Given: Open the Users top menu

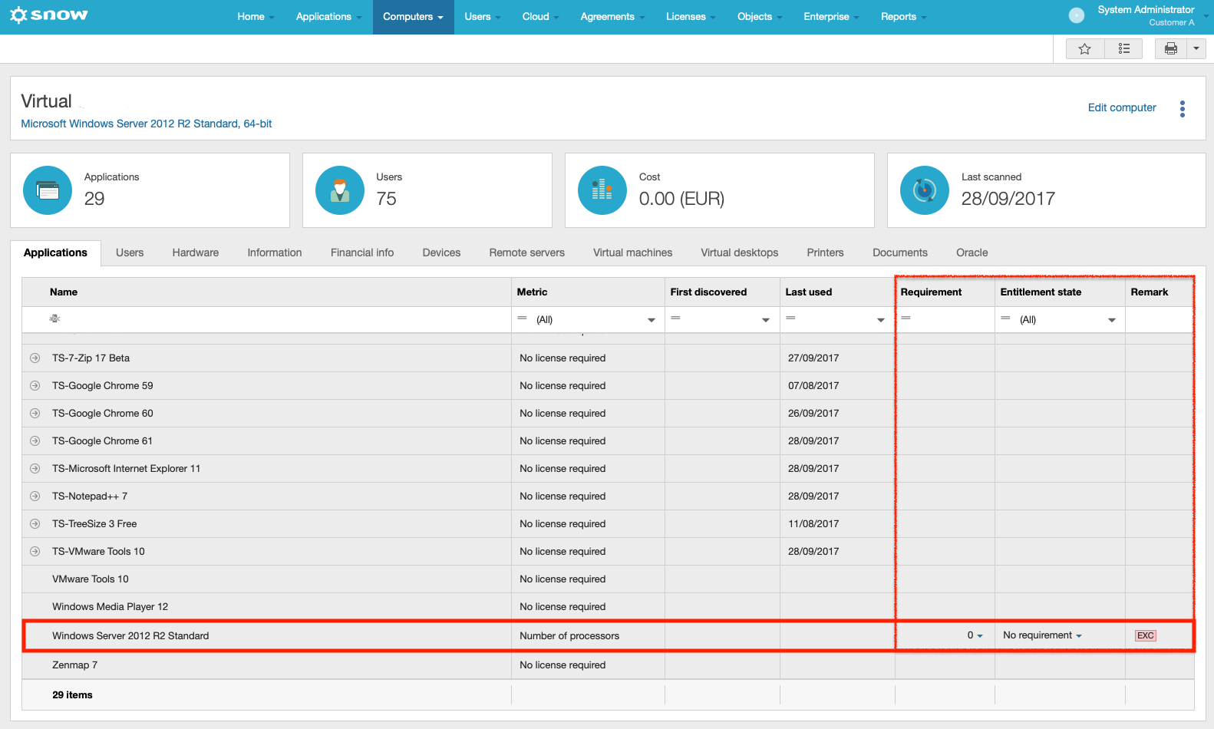Looking at the screenshot, I should (482, 17).
